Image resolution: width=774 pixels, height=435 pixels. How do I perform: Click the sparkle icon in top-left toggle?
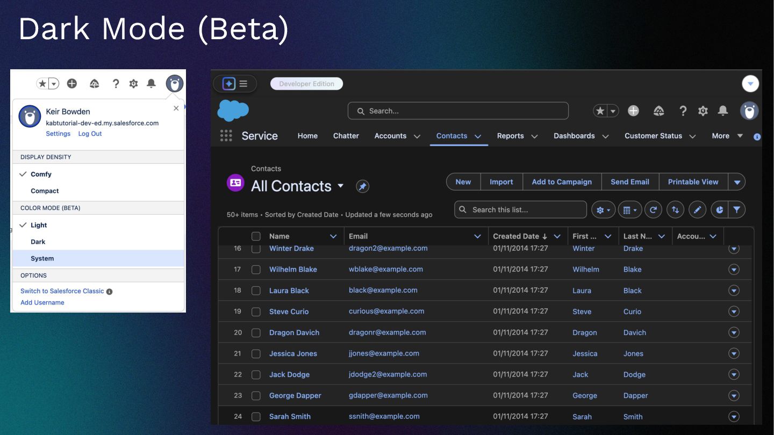click(x=229, y=84)
